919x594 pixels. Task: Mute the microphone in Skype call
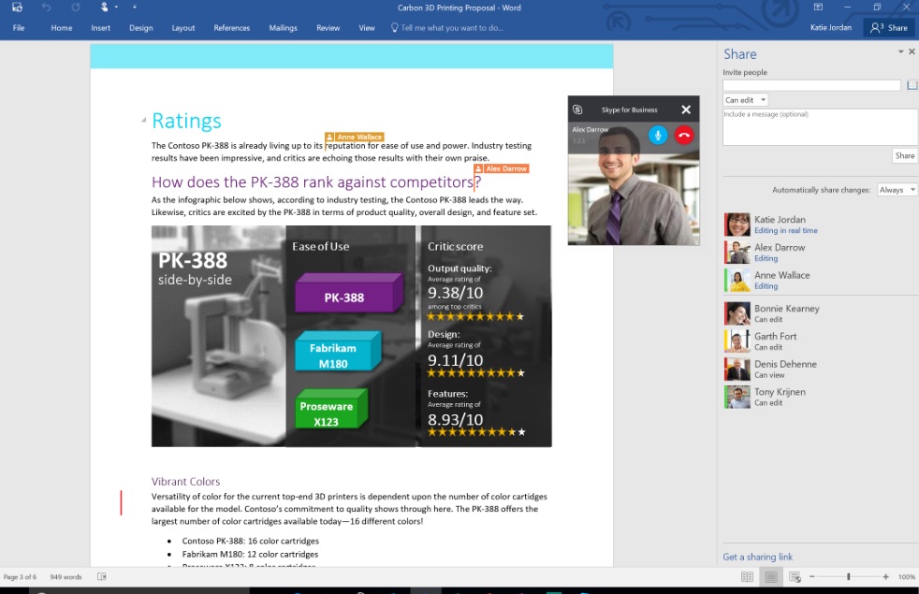tap(658, 136)
